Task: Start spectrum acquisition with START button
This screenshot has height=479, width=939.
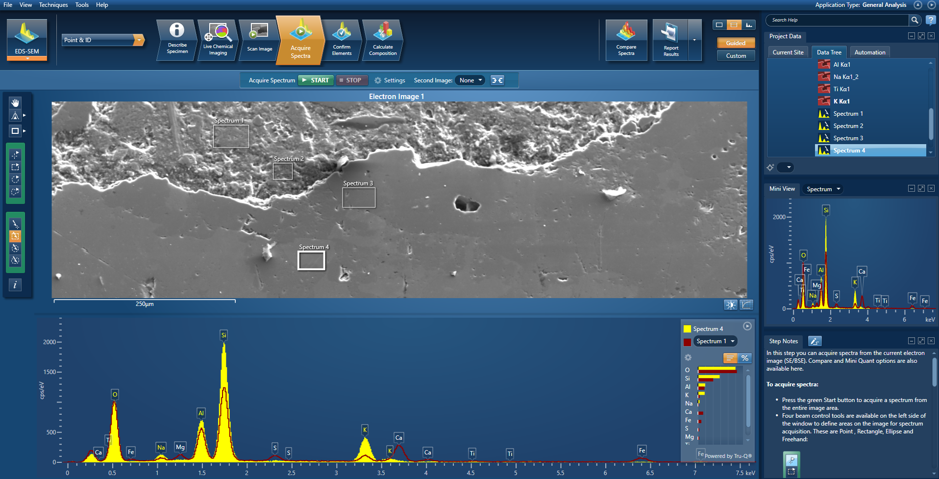Action: click(316, 80)
